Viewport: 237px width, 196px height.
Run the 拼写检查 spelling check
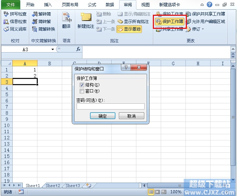click(x=15, y=14)
